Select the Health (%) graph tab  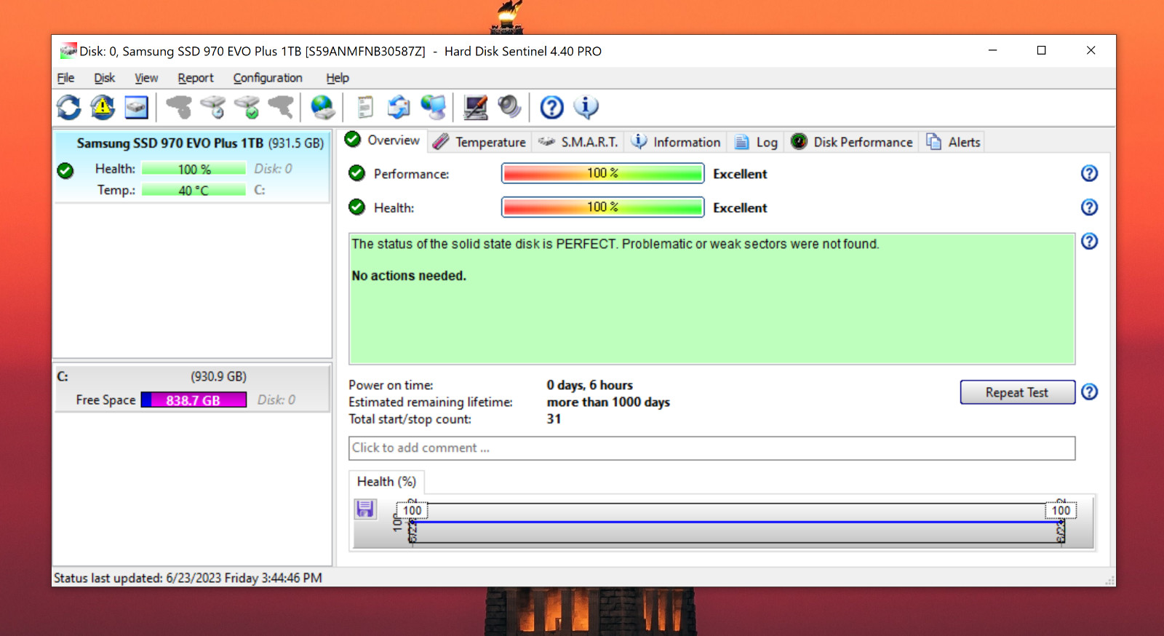[x=386, y=482]
